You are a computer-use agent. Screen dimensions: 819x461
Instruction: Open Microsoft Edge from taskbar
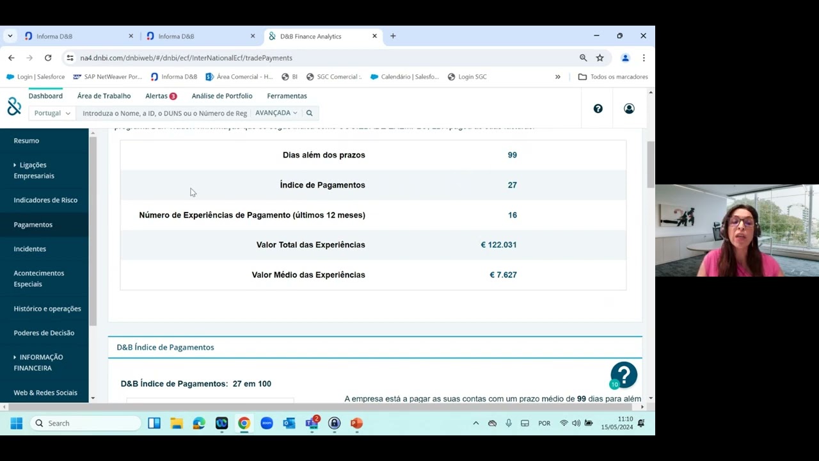pyautogui.click(x=199, y=423)
